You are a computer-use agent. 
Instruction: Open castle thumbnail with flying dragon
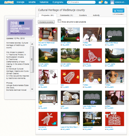pyautogui.click(x=115, y=56)
